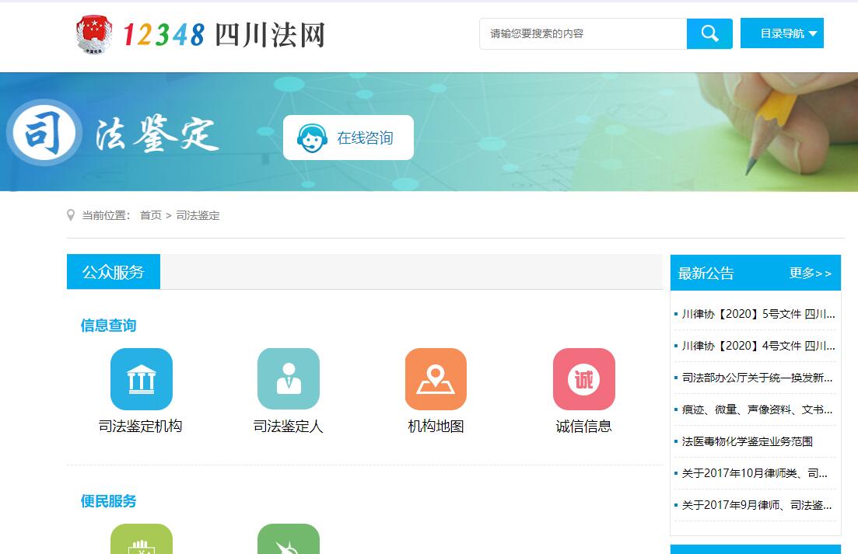Go to 首页 in the breadcrumb
Viewport: 858px width, 554px height.
[151, 216]
